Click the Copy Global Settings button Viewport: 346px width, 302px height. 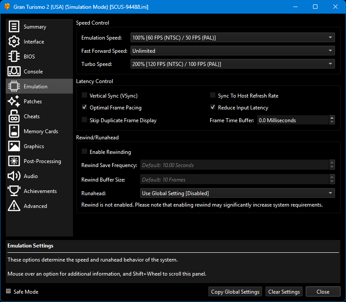235,292
